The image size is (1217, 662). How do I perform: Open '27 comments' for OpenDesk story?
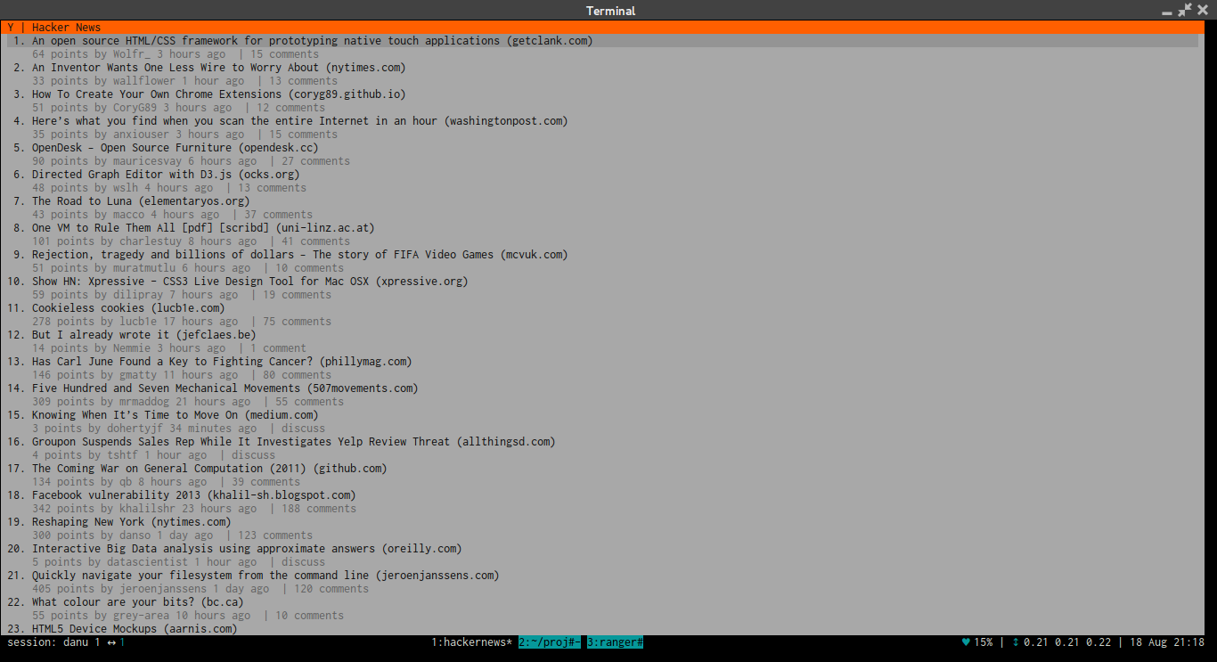click(315, 161)
